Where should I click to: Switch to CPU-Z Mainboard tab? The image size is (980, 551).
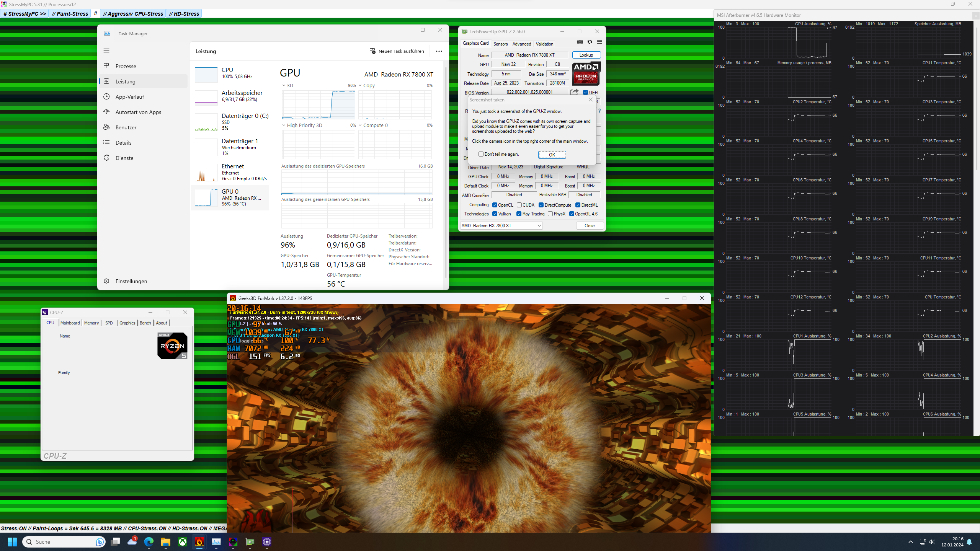(x=70, y=323)
